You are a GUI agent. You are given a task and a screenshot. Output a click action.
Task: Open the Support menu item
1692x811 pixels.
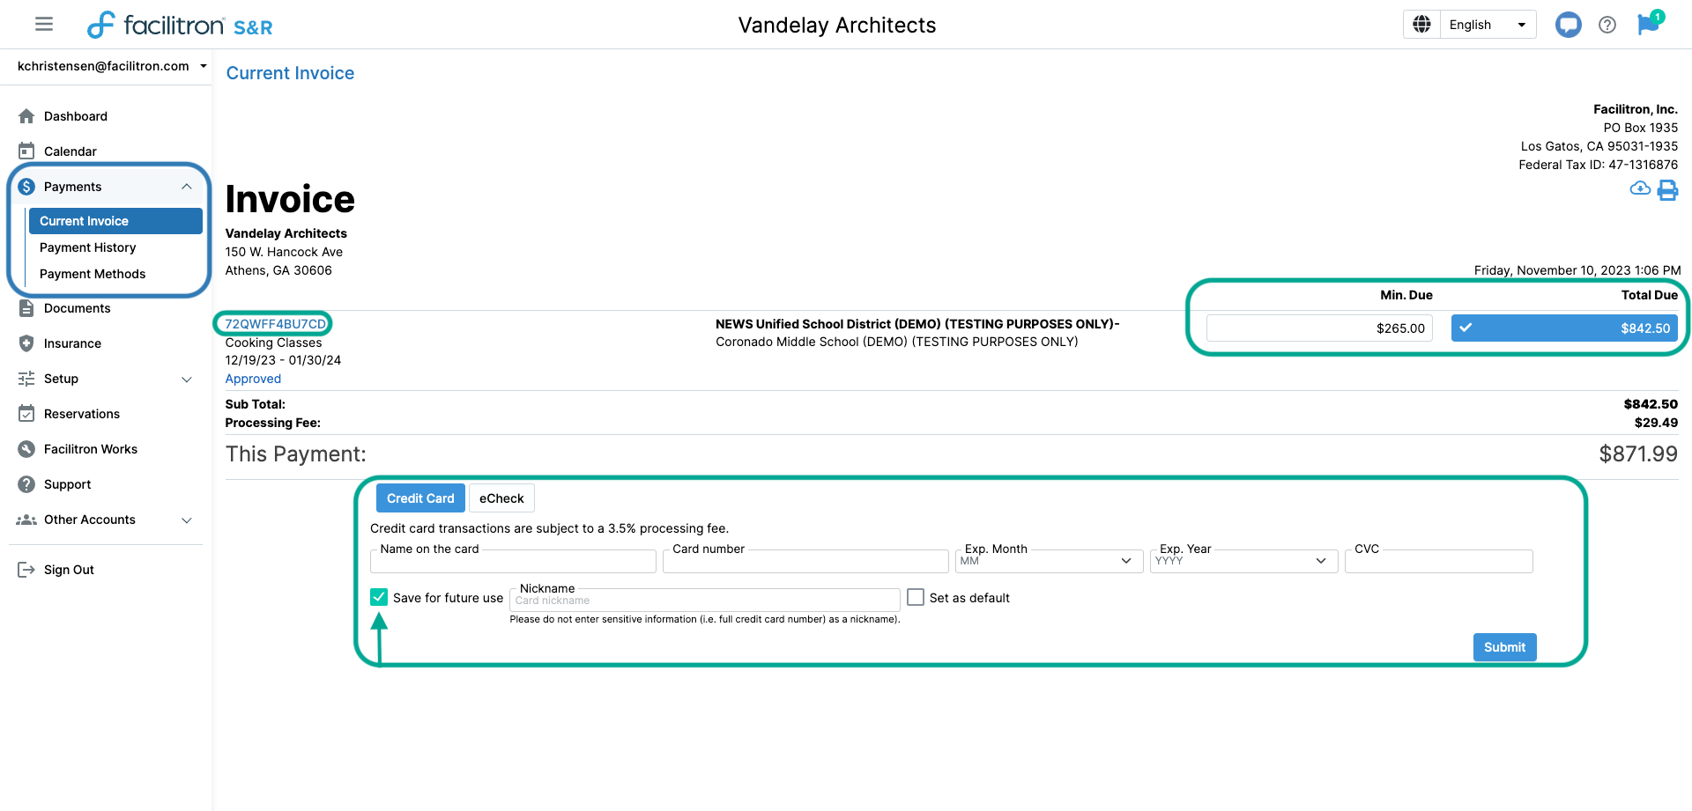[68, 484]
